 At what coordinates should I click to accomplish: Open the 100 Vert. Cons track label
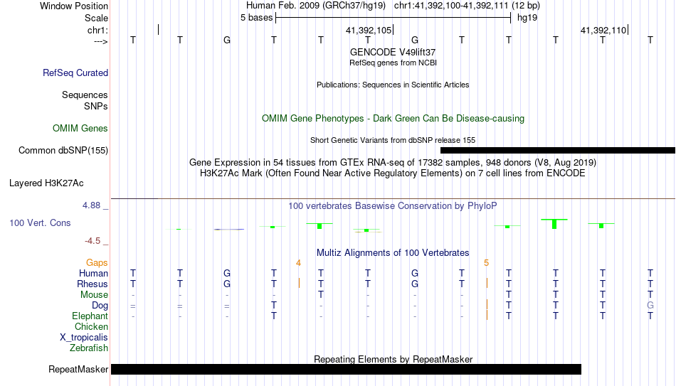[x=40, y=223]
